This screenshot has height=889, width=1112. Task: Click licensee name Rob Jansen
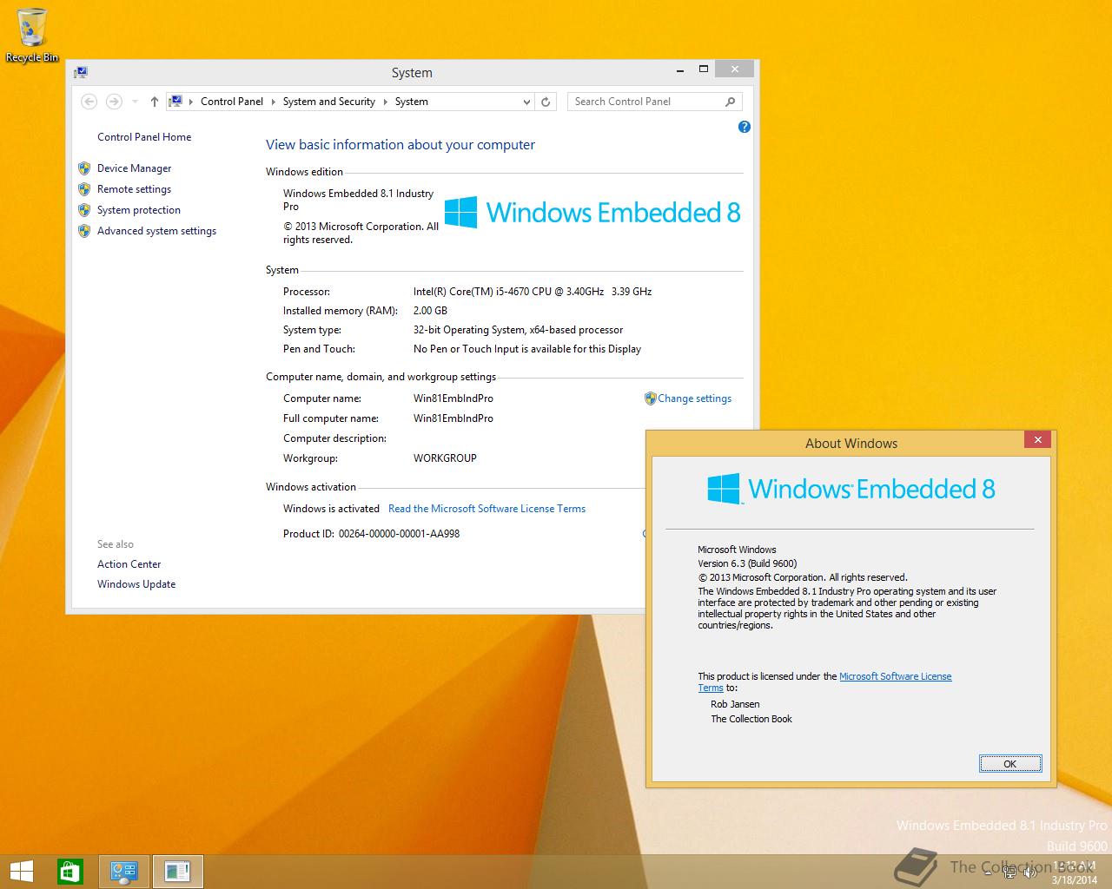tap(735, 704)
